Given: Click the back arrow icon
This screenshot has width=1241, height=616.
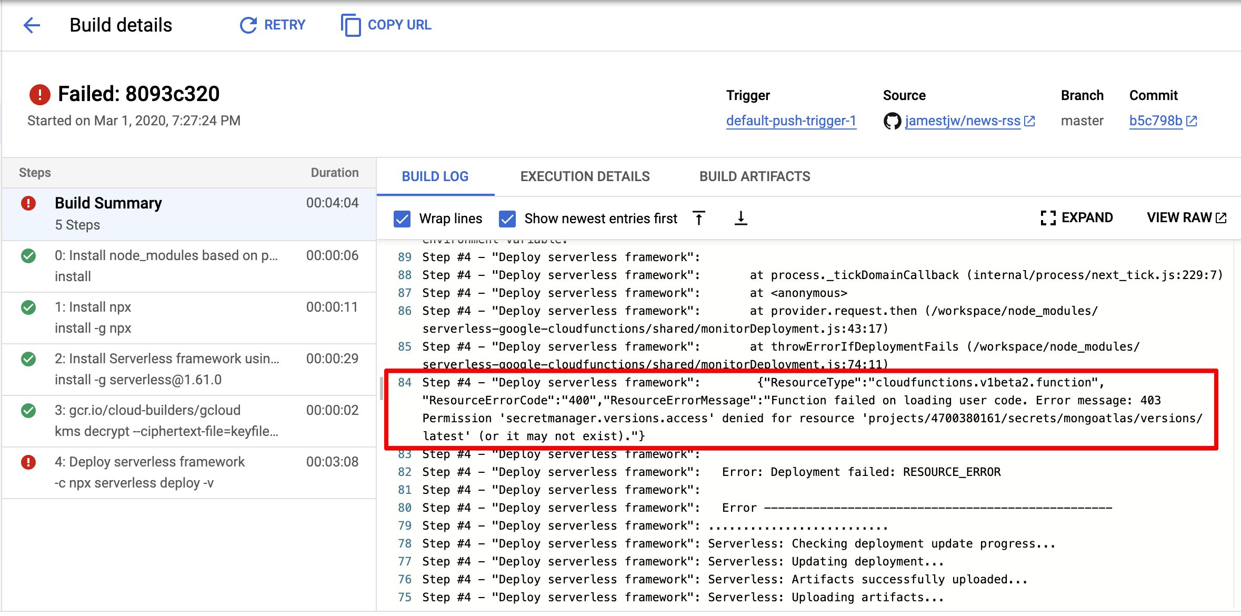Looking at the screenshot, I should pos(32,25).
